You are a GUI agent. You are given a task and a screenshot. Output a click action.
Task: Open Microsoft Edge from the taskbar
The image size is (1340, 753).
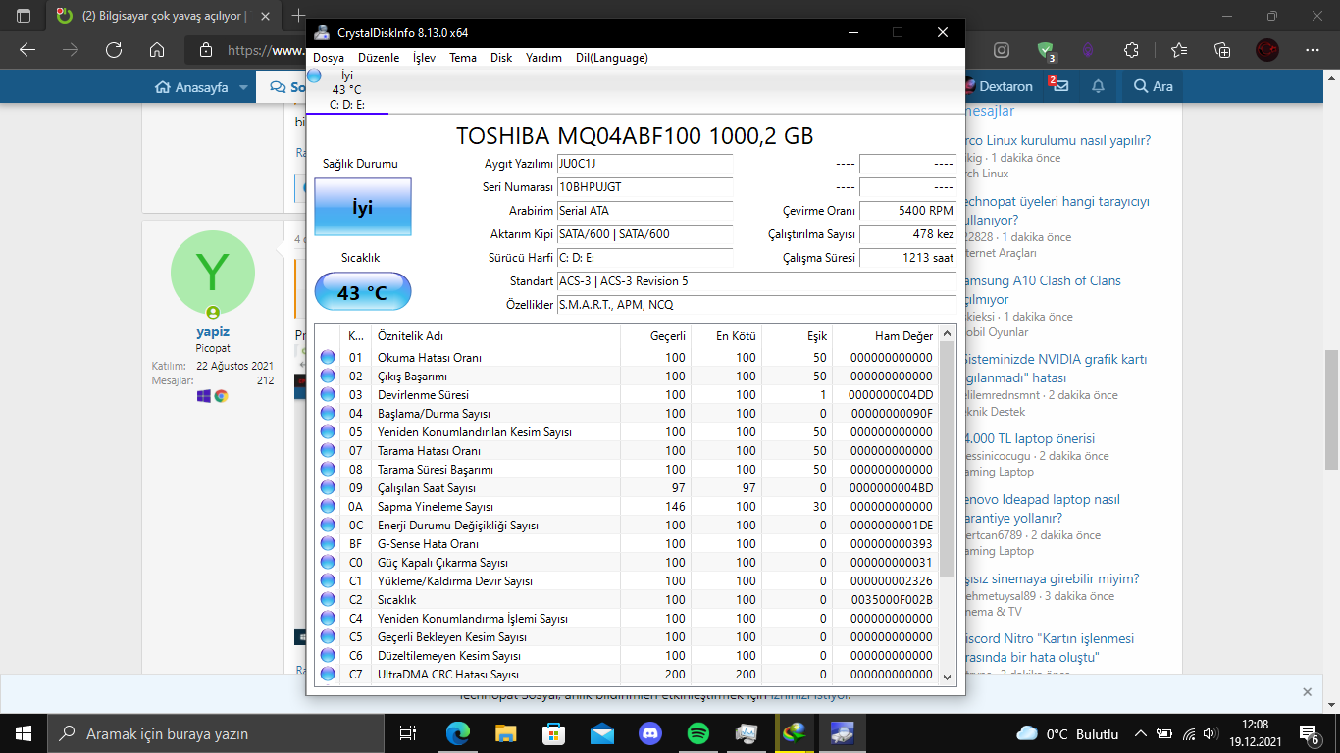point(458,733)
